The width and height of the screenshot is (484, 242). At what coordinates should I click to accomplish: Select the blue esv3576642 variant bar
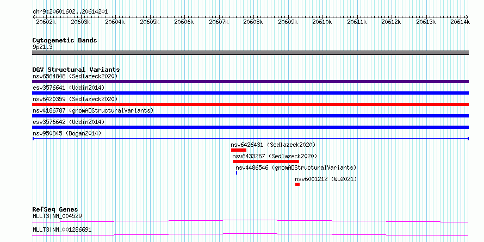250,127
